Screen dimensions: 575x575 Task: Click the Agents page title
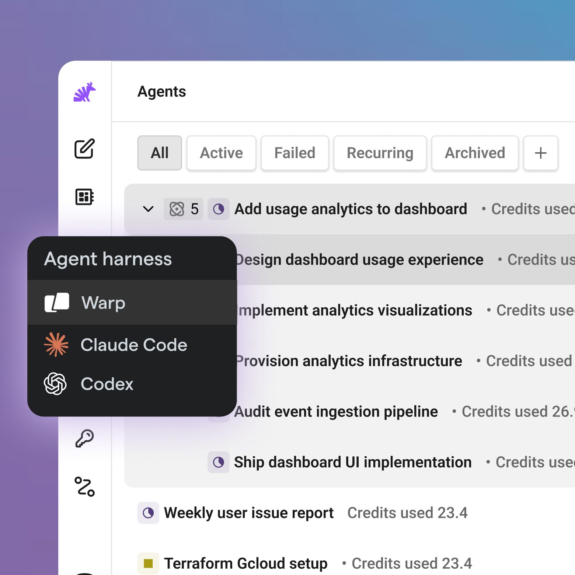click(x=162, y=91)
